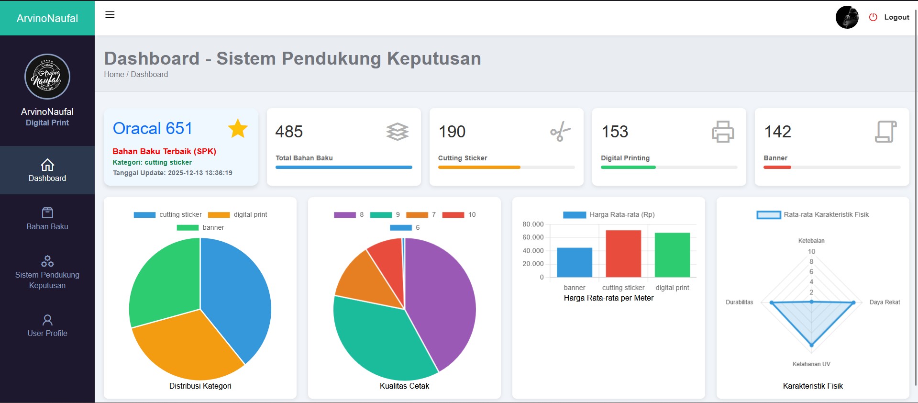This screenshot has width=918, height=403.
Task: Click the red Logout power icon
Action: coord(873,17)
